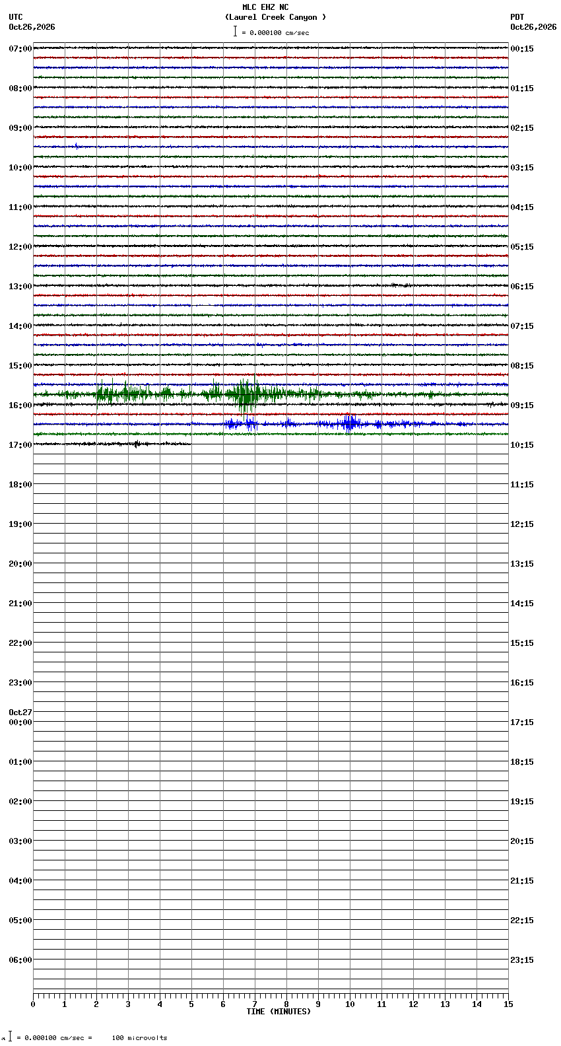The image size is (561, 1046).
Task: Click the blue seismic burst near minute 10
Action: (349, 423)
